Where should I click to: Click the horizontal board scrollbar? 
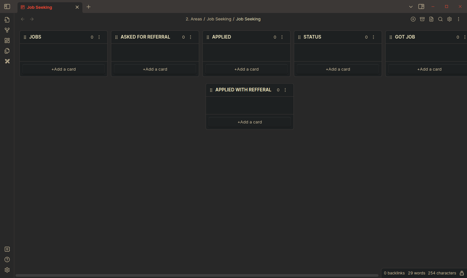pos(197,275)
